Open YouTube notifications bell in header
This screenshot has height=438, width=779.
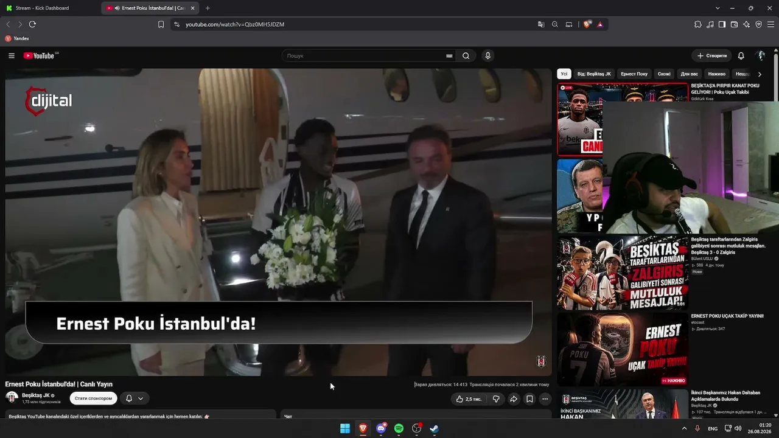tap(741, 56)
